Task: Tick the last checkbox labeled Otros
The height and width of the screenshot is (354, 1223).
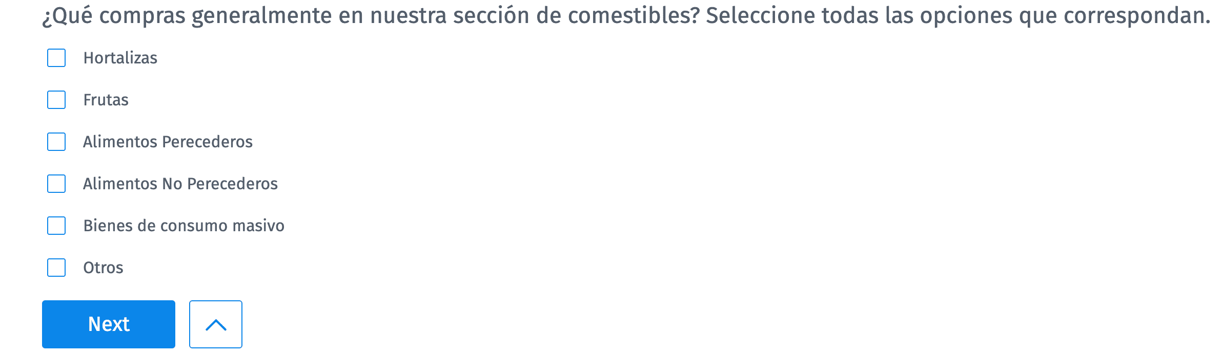Action: tap(56, 268)
